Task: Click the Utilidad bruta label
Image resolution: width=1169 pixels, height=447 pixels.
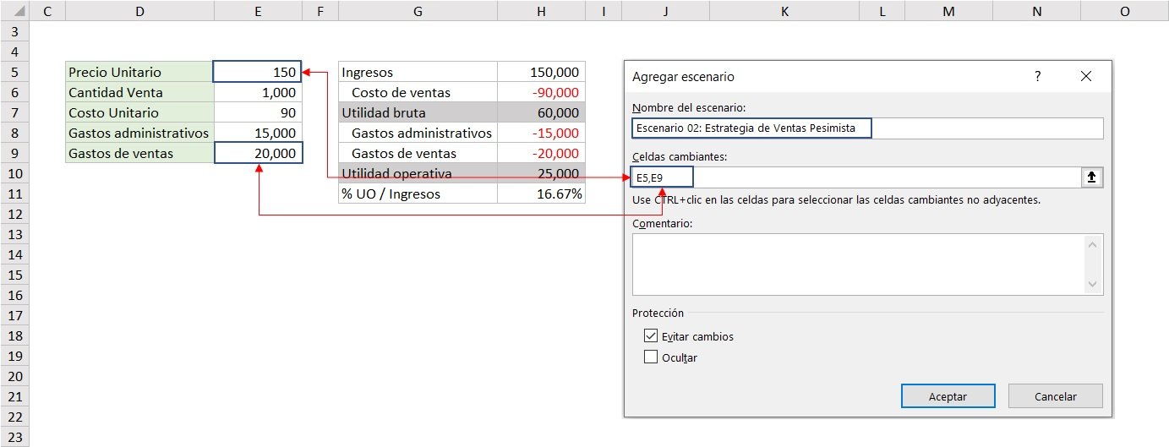Action: [x=418, y=112]
